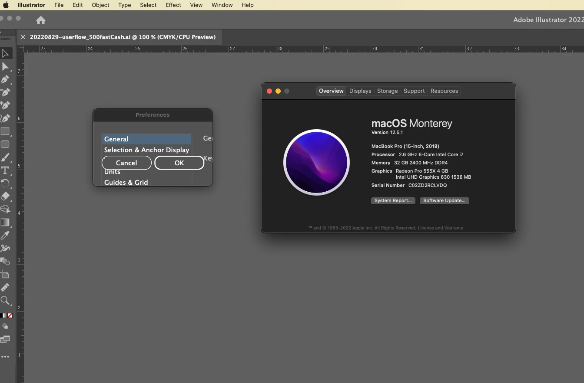Open the Warranty link
This screenshot has height=383, width=584.
click(454, 228)
